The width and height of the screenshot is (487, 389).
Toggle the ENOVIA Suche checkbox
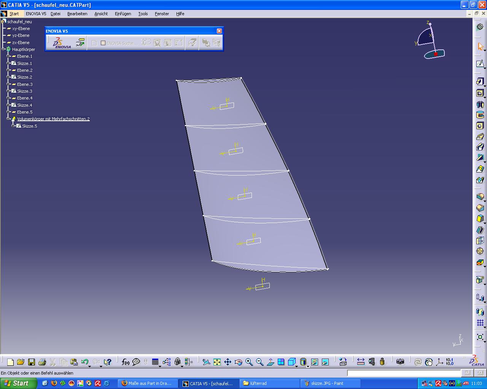pos(103,43)
